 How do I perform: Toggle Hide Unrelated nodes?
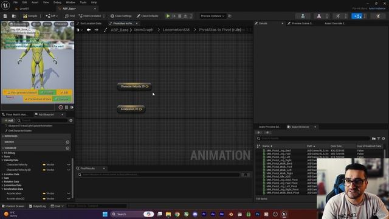90,16
